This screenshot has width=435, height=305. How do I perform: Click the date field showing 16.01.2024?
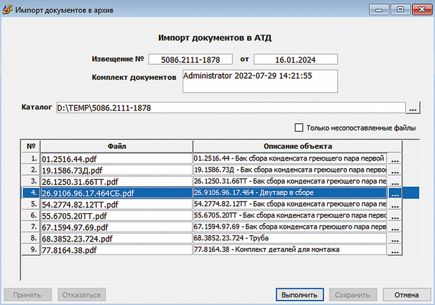[x=296, y=59]
